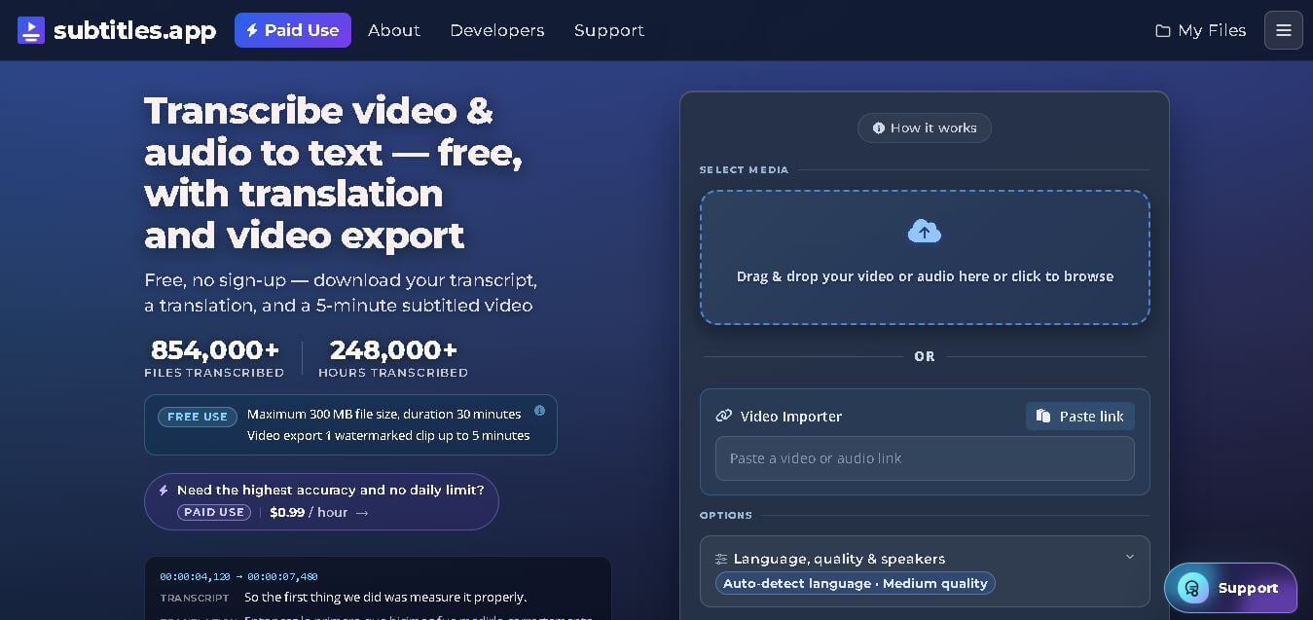Click the FREE USE badge
Screen dimensions: 1313x620
(198, 417)
